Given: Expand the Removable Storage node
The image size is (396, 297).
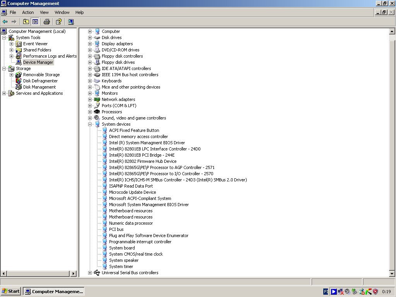Looking at the screenshot, I should 11,75.
